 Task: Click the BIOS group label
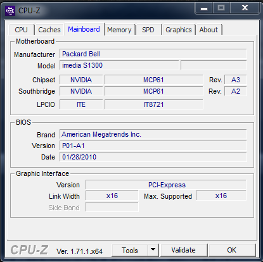click(23, 122)
